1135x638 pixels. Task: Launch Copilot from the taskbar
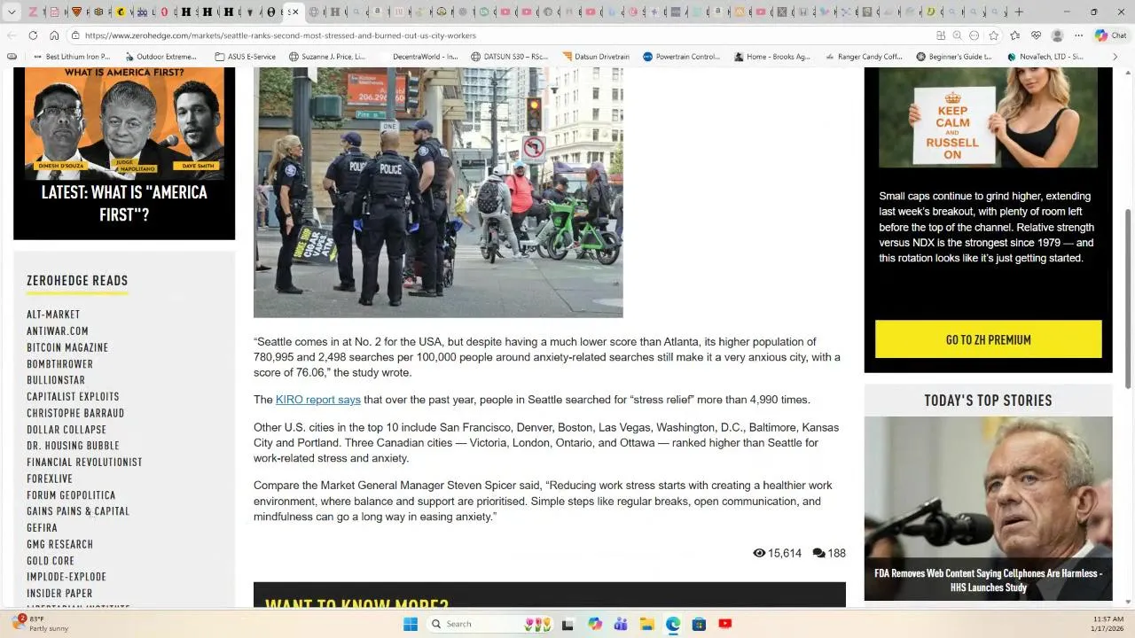(x=594, y=624)
